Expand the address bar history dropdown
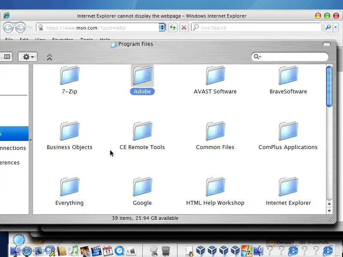 click(162, 27)
